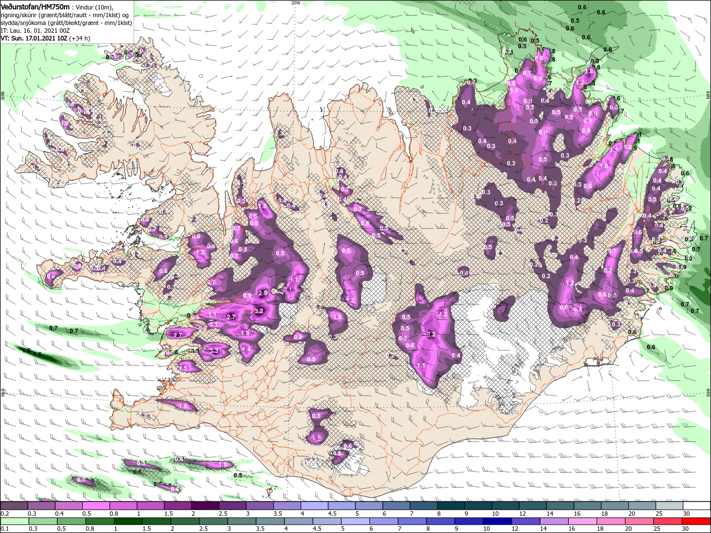
Task: Click the top-row legend swatch for 0.5–0.8 (bright pink)
Action: [96, 506]
